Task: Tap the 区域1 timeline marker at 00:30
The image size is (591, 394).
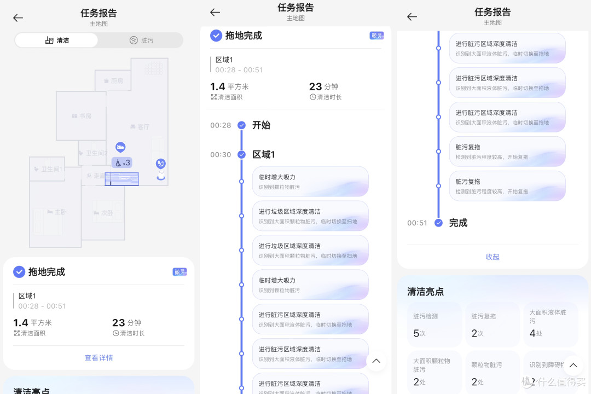Action: tap(242, 154)
